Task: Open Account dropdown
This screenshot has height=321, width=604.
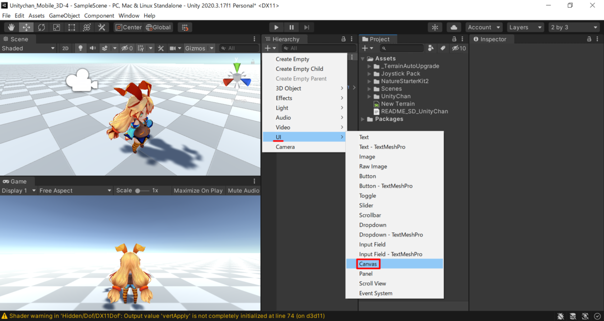Action: point(484,27)
